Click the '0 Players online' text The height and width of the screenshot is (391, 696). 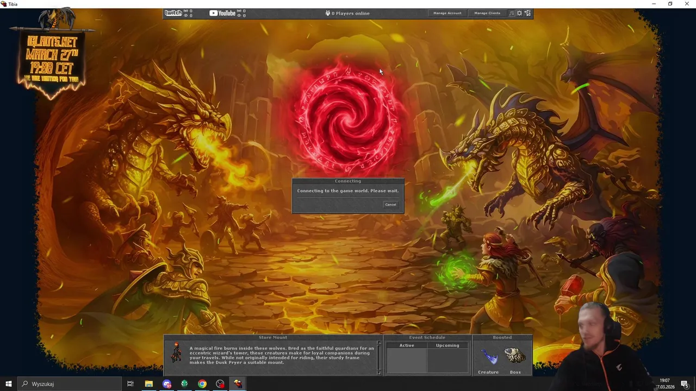pos(351,13)
